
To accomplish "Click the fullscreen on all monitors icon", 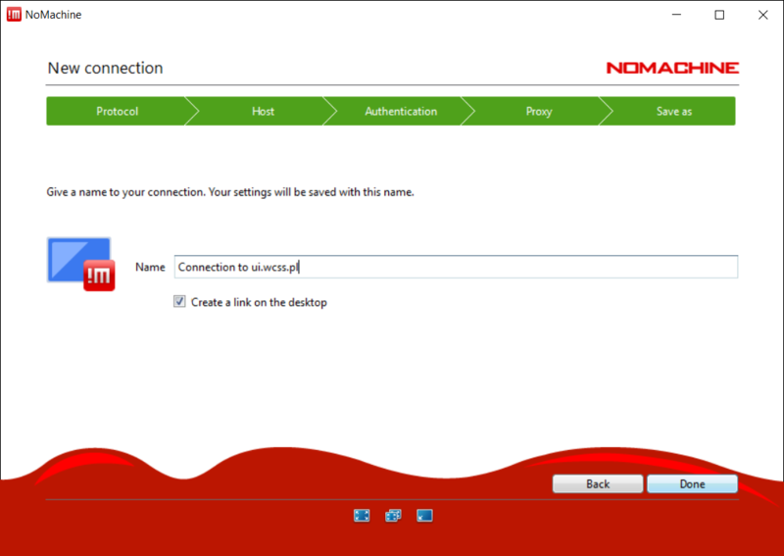I will click(393, 515).
